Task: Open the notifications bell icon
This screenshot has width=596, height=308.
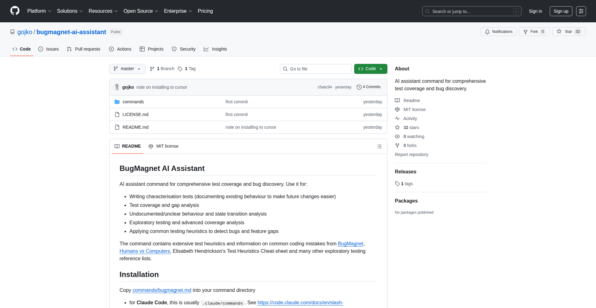Action: [487, 32]
